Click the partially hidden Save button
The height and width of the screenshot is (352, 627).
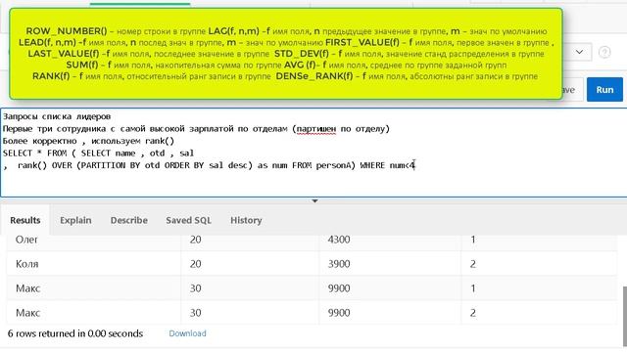click(572, 90)
